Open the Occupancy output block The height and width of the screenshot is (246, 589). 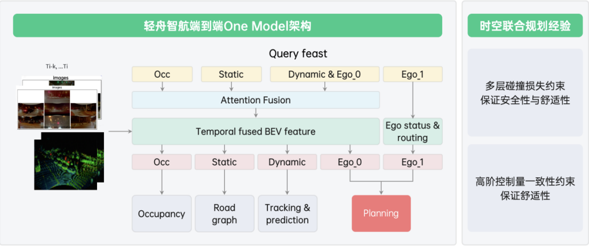pyautogui.click(x=161, y=214)
